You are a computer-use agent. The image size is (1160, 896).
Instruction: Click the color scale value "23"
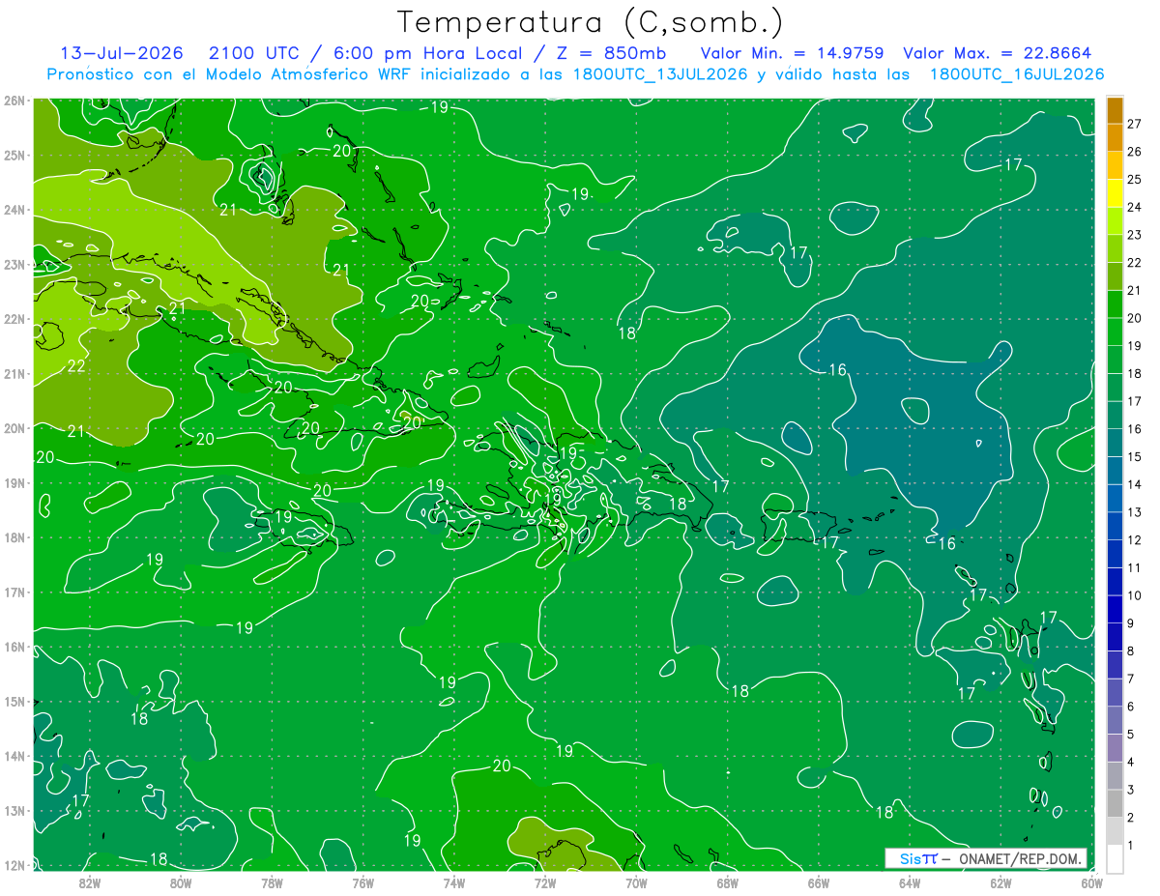1135,235
